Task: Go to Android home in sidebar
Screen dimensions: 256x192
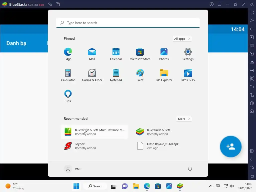Action: (x=252, y=167)
